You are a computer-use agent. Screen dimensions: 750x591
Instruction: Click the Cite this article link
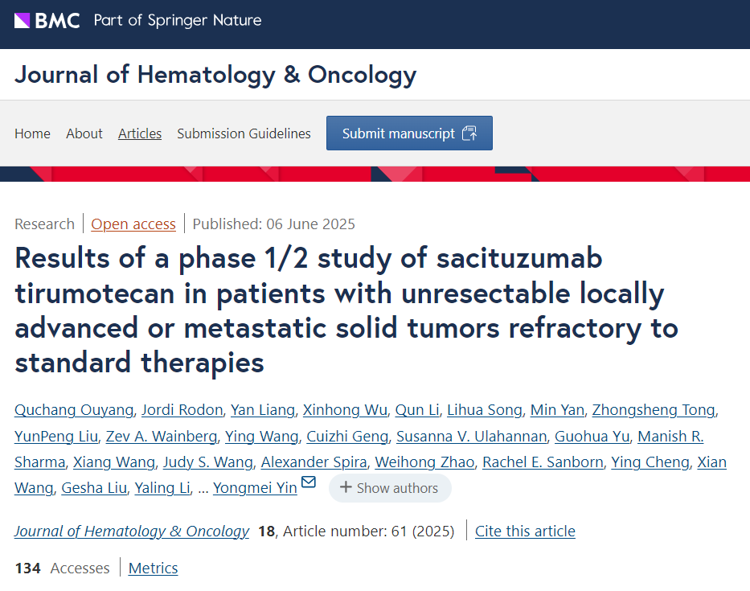pyautogui.click(x=525, y=531)
